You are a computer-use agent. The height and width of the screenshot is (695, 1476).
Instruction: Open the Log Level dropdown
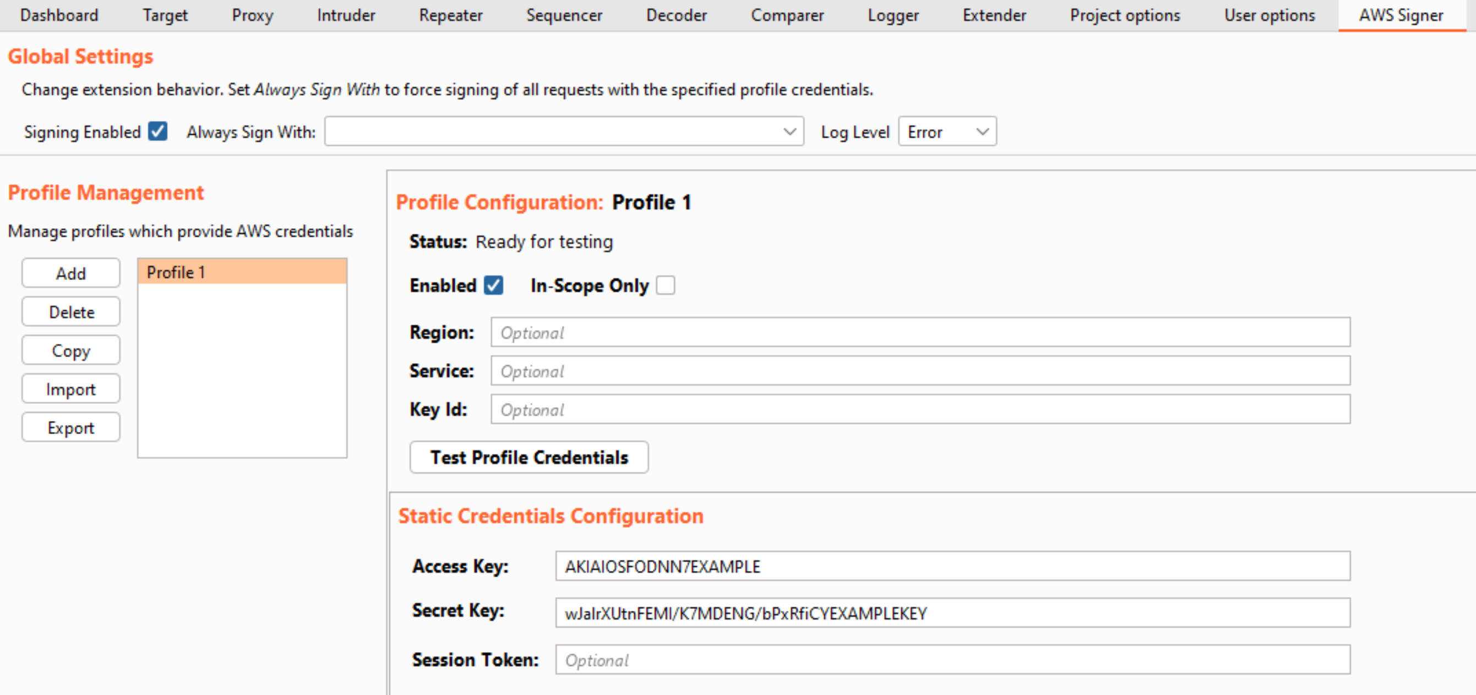tap(947, 131)
